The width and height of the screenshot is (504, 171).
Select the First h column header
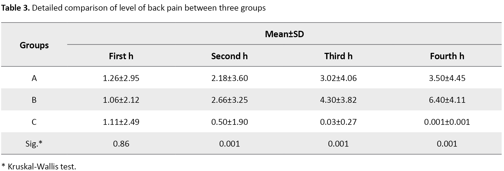pos(121,56)
